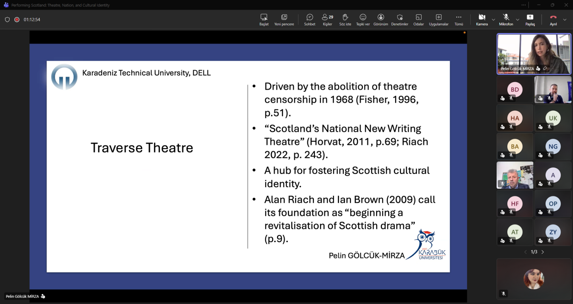Toggle pin on Pelin Gölcük MİRZA's video
Viewport: 573px width, 304px height.
(545, 69)
